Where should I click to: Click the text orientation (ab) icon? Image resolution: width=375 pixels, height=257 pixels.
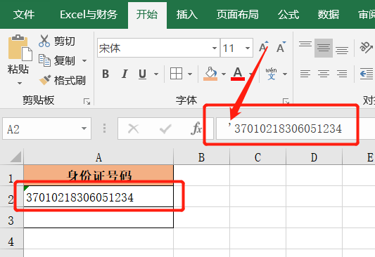(x=367, y=48)
